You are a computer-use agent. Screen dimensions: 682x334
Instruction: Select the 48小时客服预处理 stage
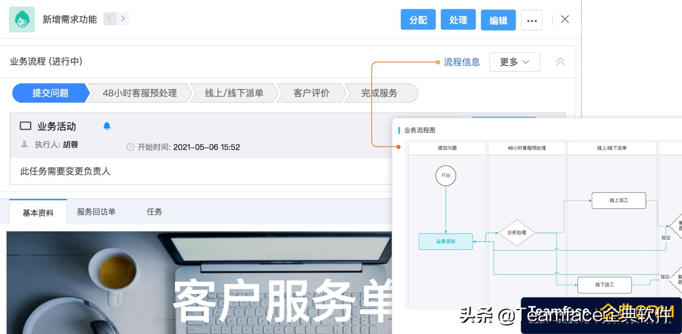[140, 93]
